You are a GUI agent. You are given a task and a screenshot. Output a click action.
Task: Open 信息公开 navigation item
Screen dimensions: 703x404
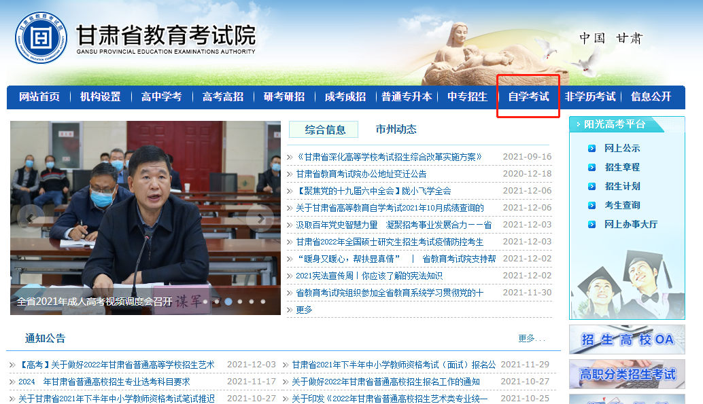coord(651,96)
